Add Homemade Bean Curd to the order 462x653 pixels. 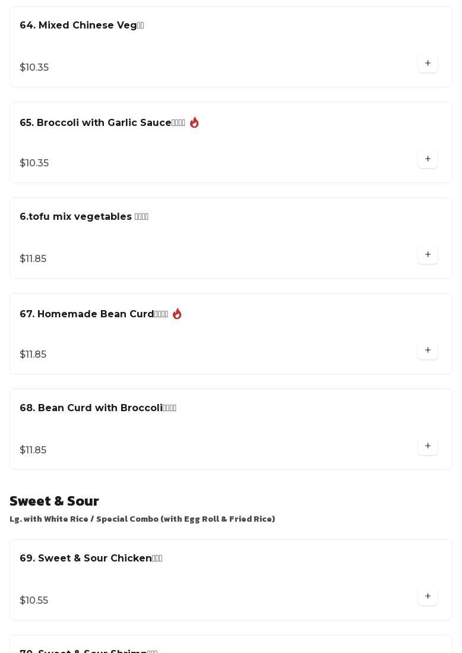tap(428, 351)
